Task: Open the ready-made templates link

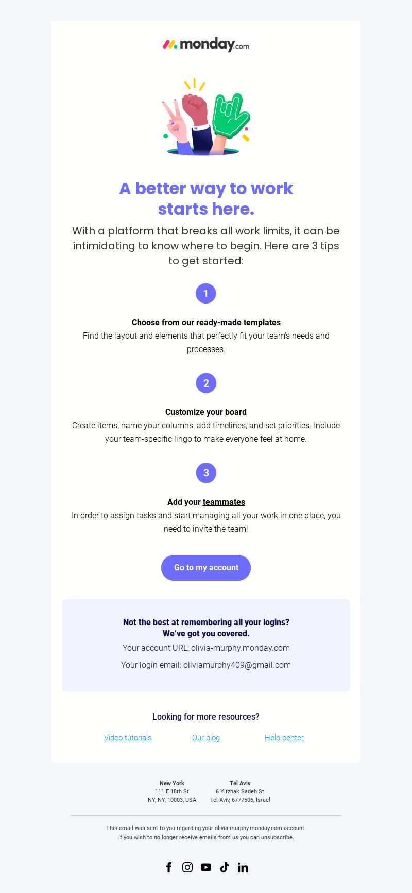Action: pyautogui.click(x=238, y=322)
